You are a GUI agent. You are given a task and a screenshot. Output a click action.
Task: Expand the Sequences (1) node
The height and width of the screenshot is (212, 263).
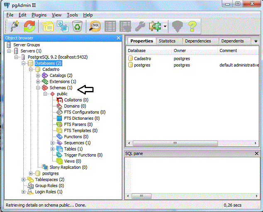[x=53, y=143]
